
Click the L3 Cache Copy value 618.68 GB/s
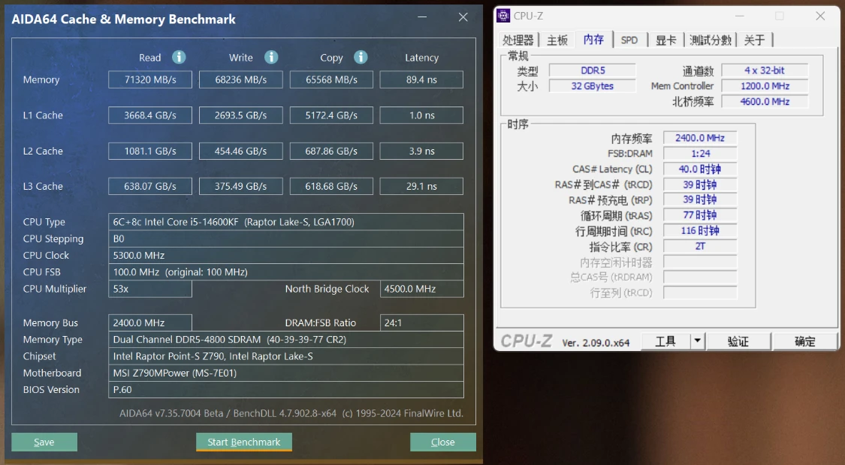click(x=331, y=186)
